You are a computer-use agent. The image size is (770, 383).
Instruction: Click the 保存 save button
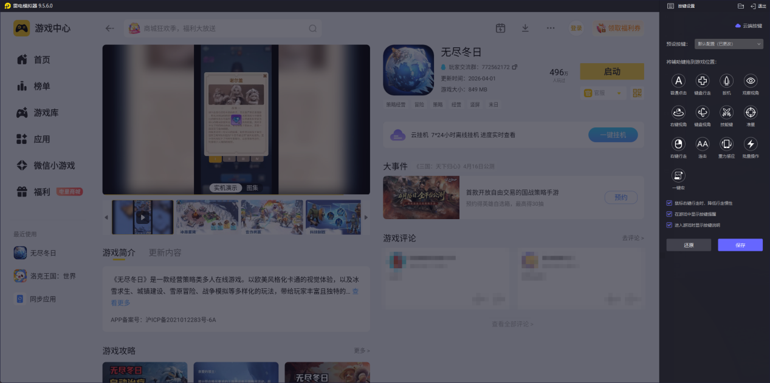tap(740, 245)
